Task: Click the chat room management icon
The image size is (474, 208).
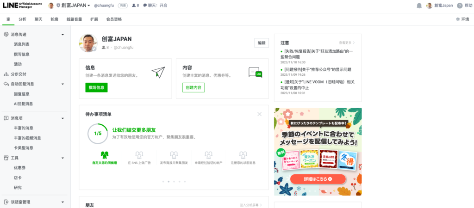Action: [6, 202]
